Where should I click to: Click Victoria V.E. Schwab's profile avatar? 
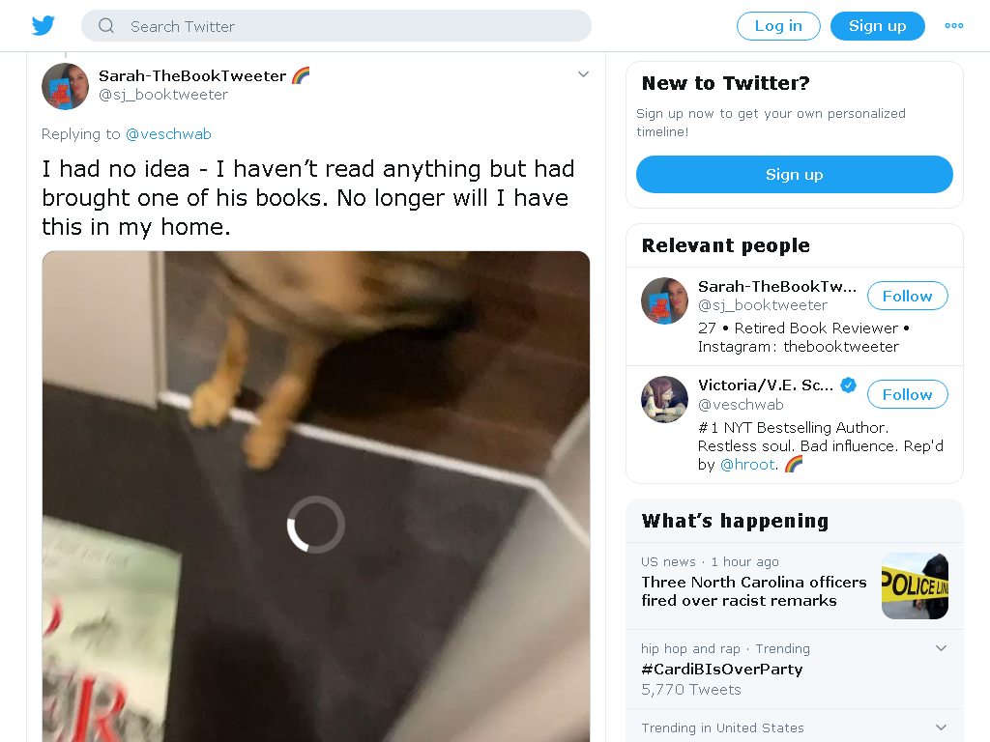click(x=664, y=399)
